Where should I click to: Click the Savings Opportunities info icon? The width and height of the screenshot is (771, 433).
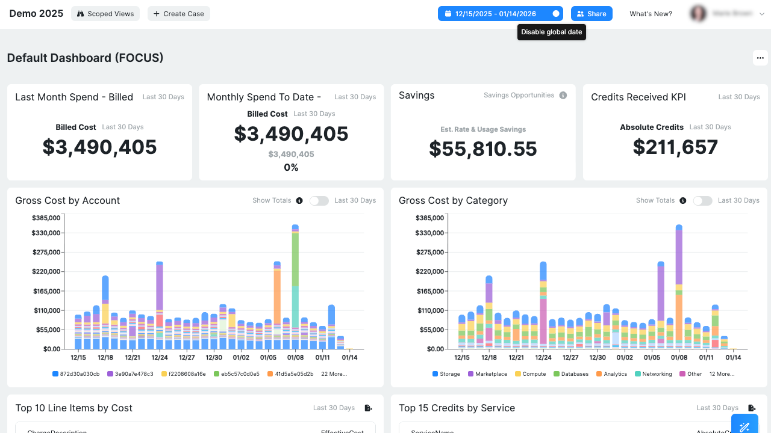click(x=563, y=96)
